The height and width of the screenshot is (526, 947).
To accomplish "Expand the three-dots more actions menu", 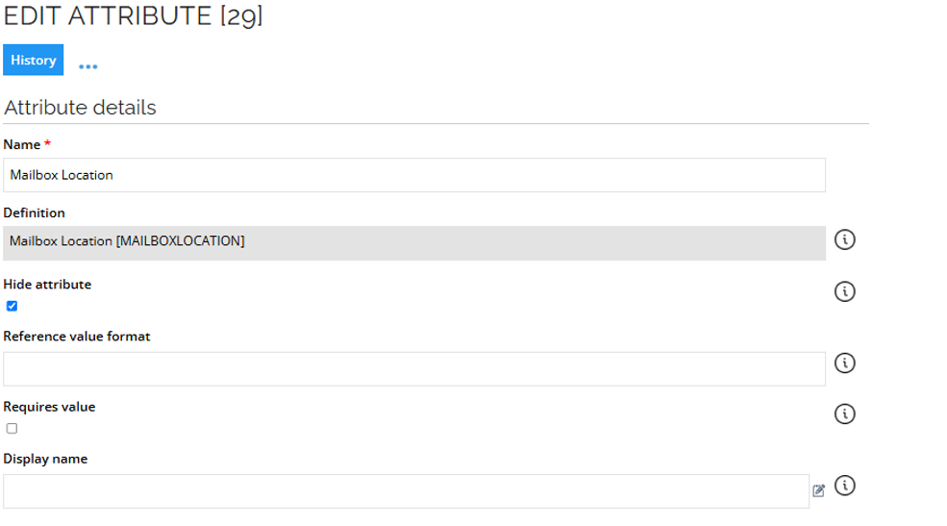I will pyautogui.click(x=88, y=66).
